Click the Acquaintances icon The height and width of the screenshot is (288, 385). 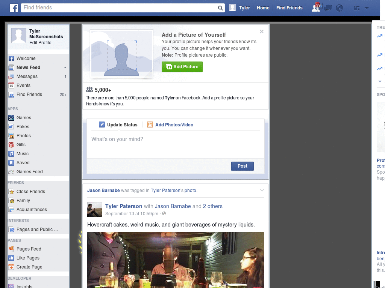(x=11, y=210)
